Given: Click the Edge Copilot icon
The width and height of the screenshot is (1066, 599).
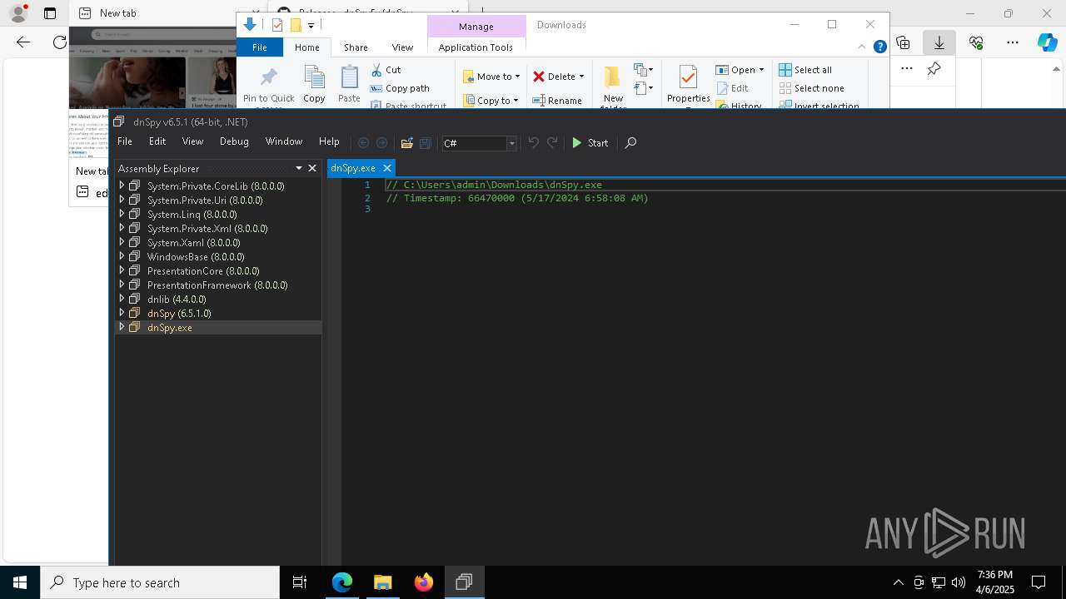Looking at the screenshot, I should click(x=1048, y=42).
